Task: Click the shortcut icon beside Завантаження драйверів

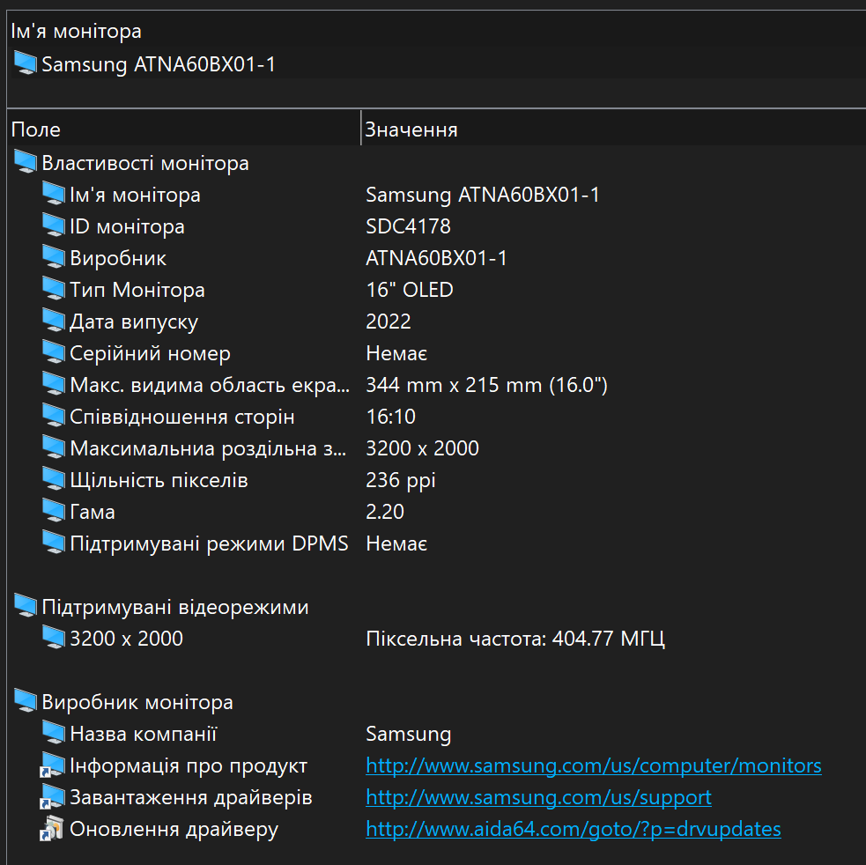Action: coord(52,798)
